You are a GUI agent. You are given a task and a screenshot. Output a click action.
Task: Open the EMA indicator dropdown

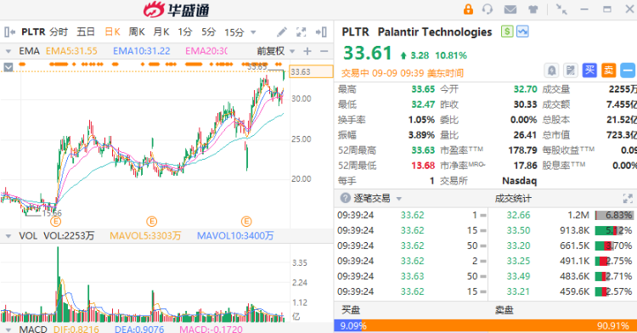point(8,51)
